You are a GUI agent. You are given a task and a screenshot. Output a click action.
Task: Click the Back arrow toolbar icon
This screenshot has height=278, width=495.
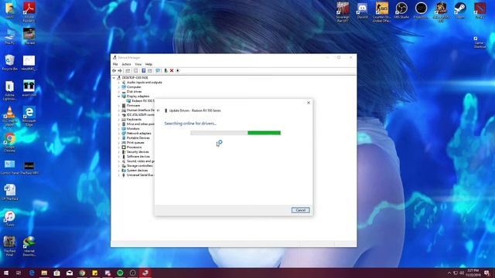(114, 70)
